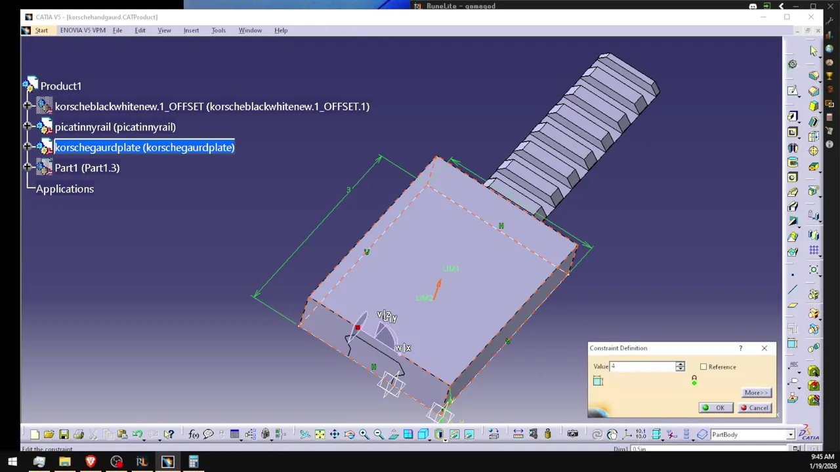The image size is (840, 472).
Task: Expand the Part1 (Part1.3) tree node
Action: click(28, 168)
